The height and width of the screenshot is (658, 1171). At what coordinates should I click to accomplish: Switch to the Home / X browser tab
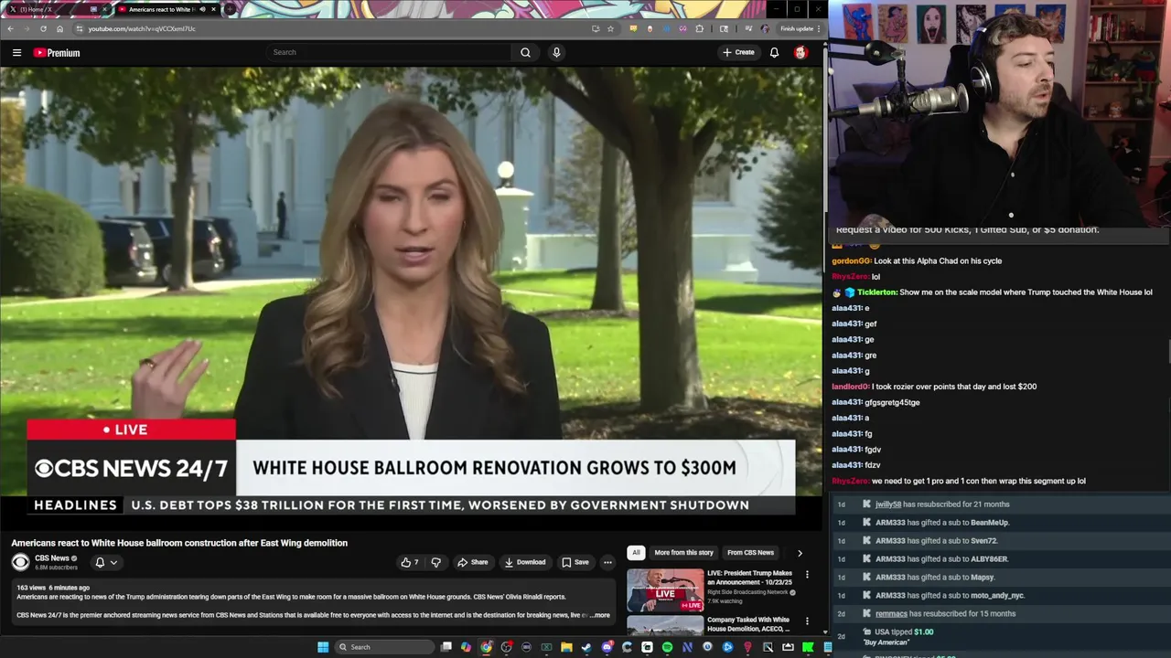tap(55, 9)
